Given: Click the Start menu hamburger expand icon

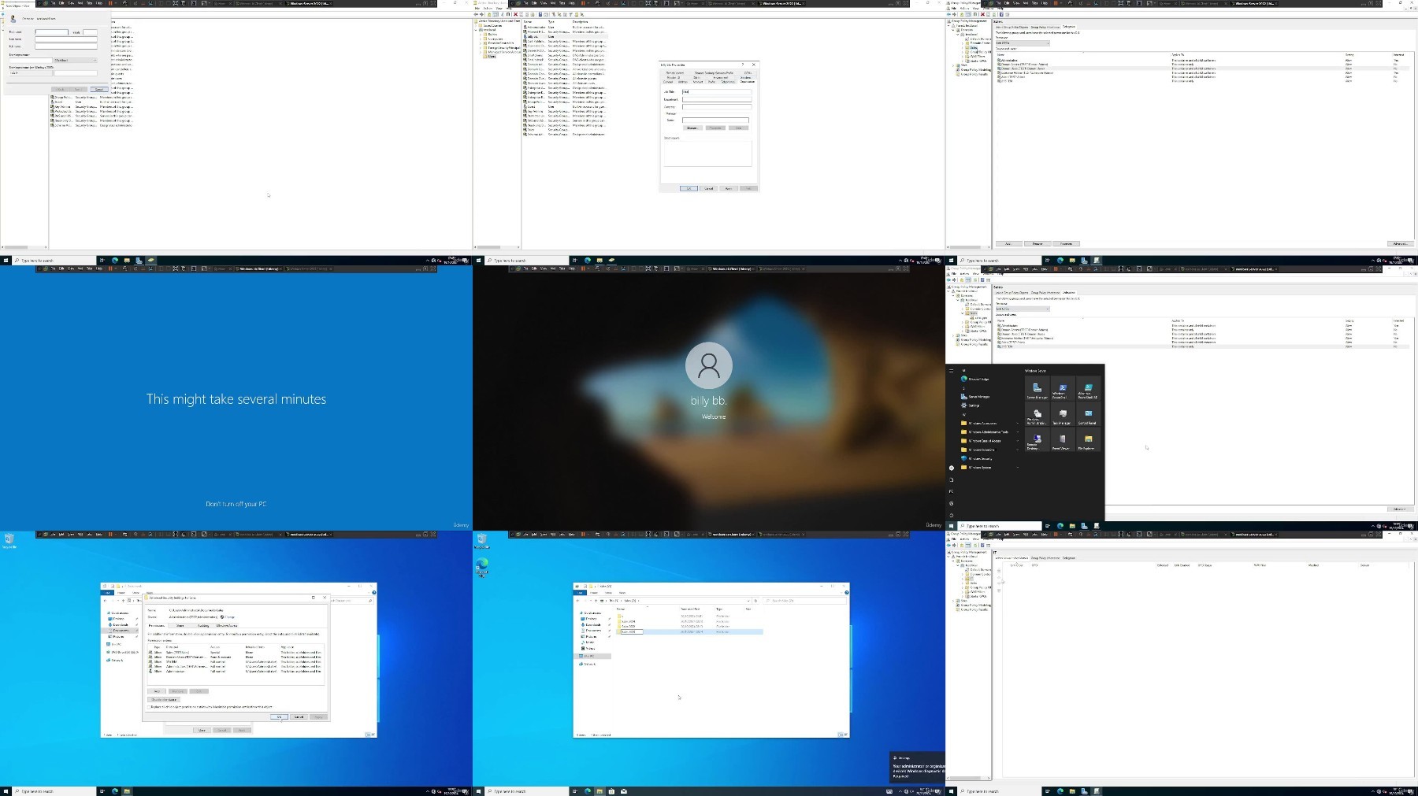Looking at the screenshot, I should tap(951, 370).
